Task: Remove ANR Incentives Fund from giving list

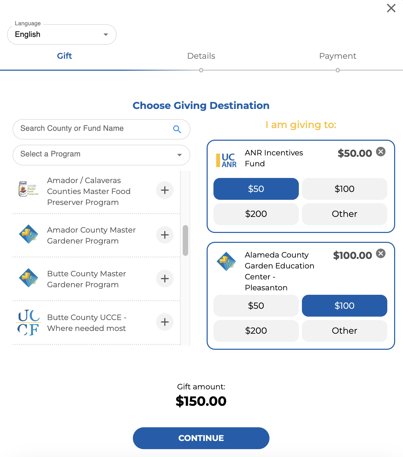Action: pyautogui.click(x=381, y=152)
